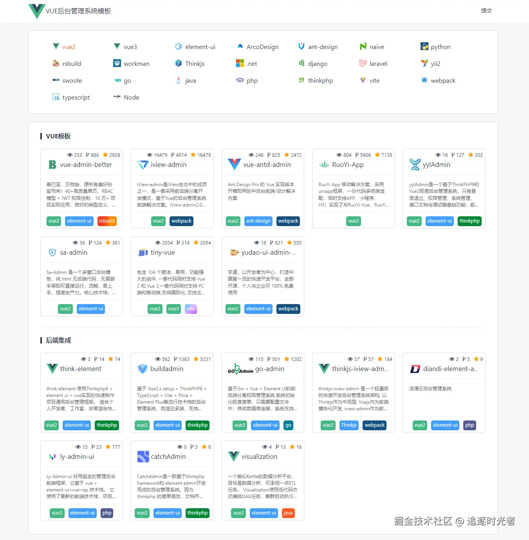This screenshot has width=529, height=540.
Task: Click the catchAdmin project logo
Action: pos(143,457)
